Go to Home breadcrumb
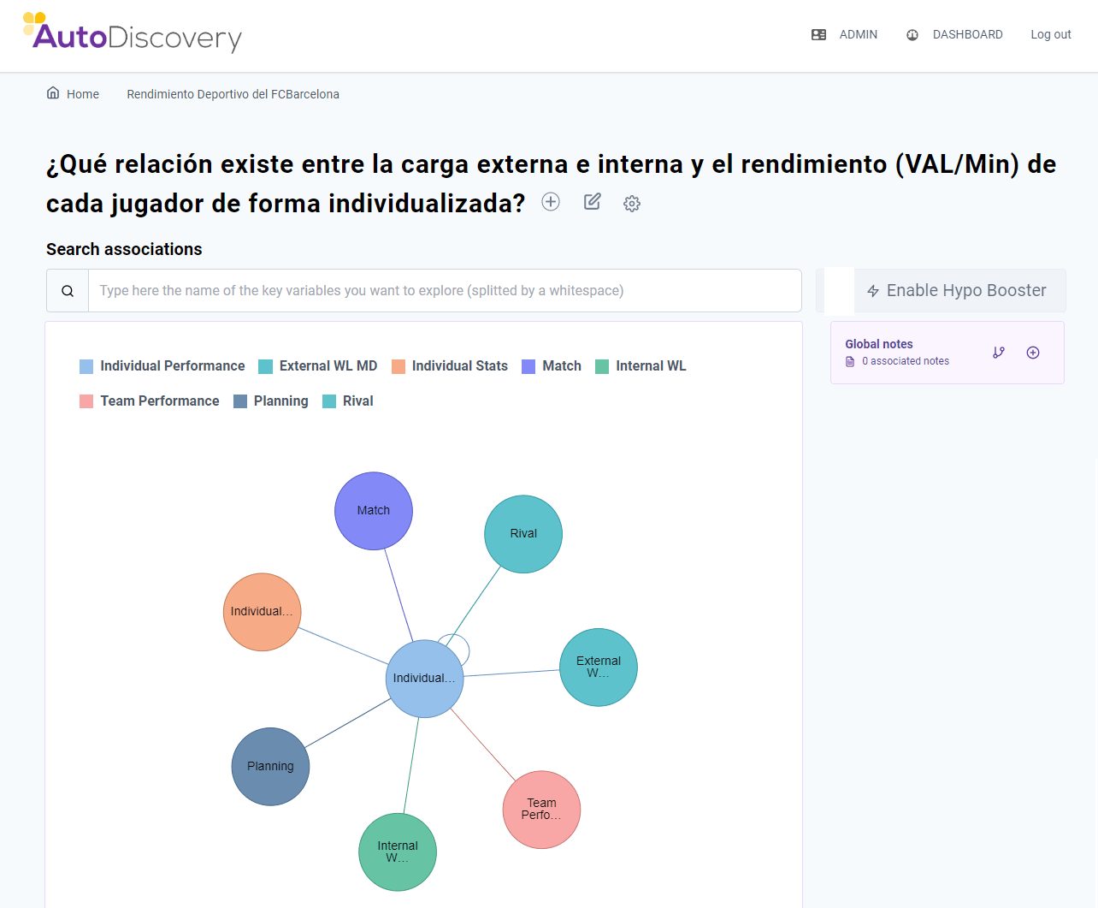This screenshot has width=1098, height=908. (x=73, y=94)
